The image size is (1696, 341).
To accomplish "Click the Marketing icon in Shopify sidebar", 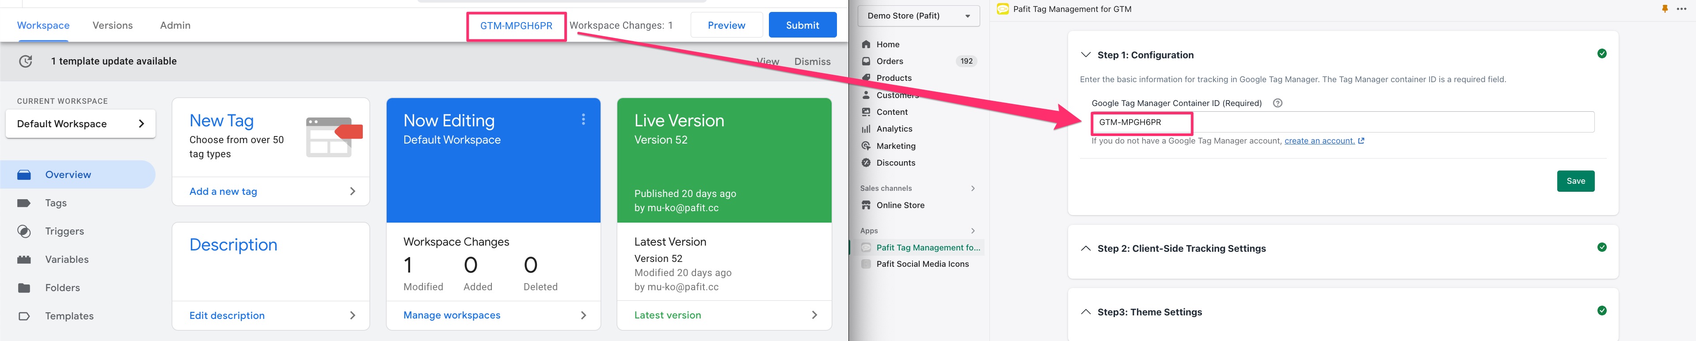I will pos(867,146).
